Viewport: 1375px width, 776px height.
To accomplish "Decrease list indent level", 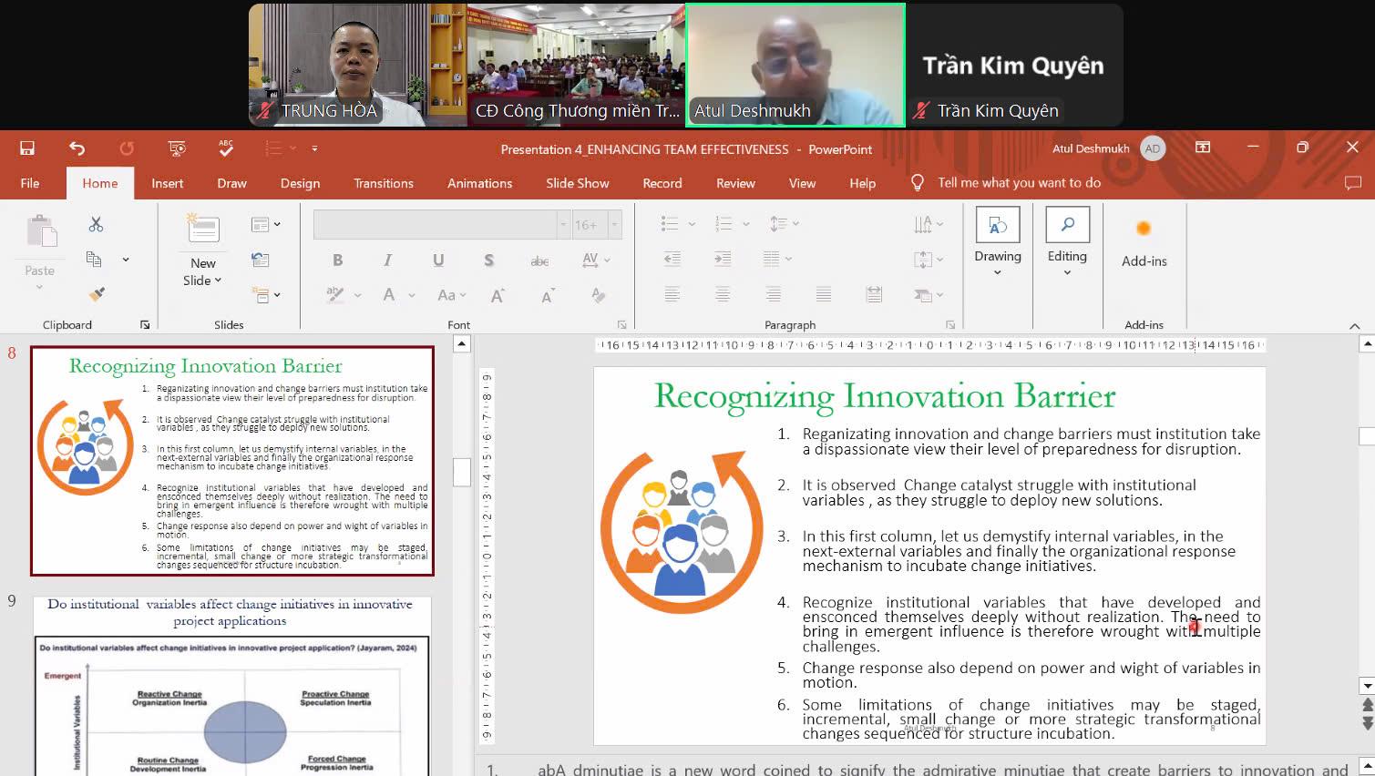I will (672, 260).
